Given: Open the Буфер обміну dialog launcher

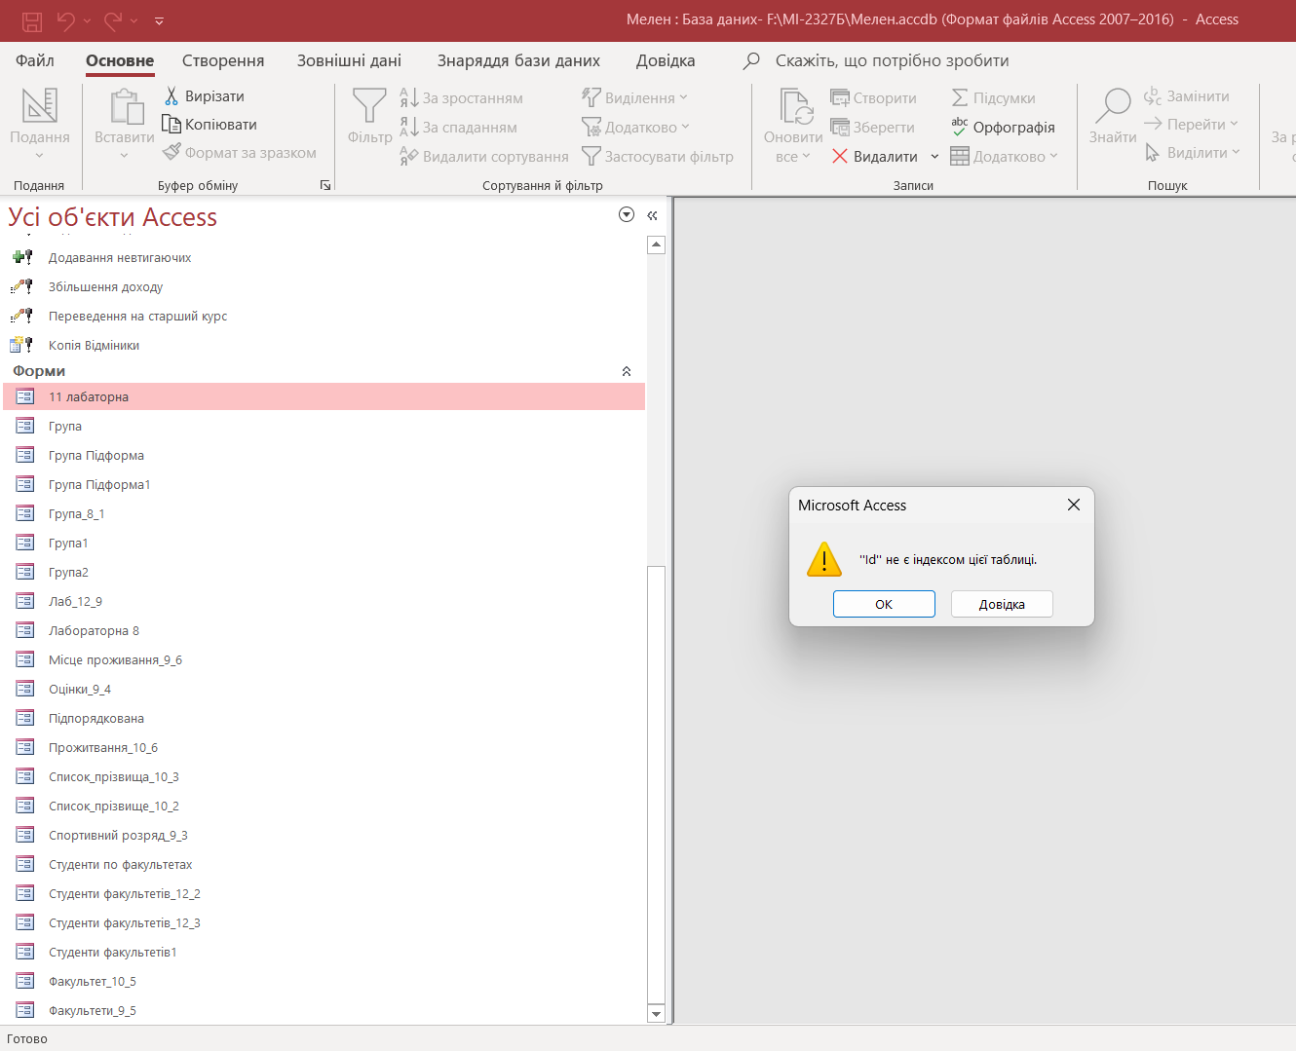Looking at the screenshot, I should click(x=325, y=185).
